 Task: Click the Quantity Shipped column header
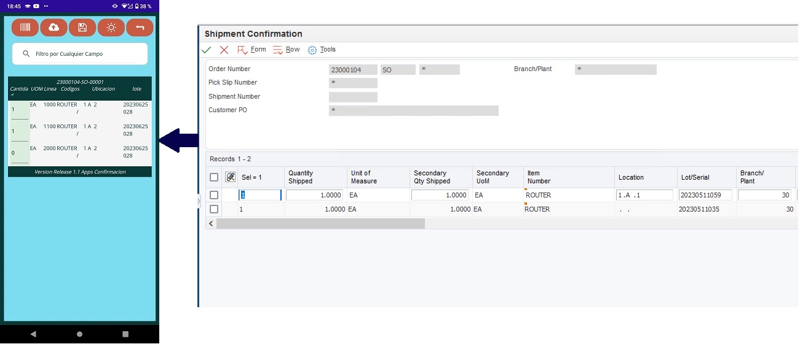pyautogui.click(x=315, y=177)
